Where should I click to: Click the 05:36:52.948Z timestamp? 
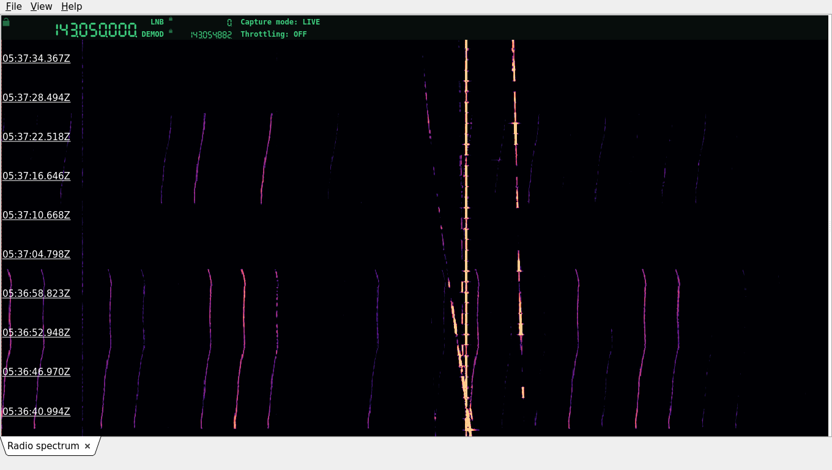pyautogui.click(x=36, y=333)
